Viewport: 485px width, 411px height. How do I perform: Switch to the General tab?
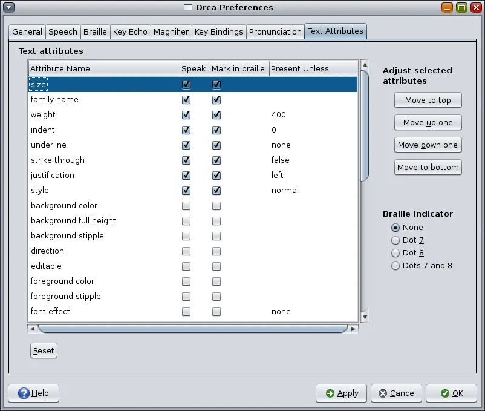click(27, 32)
